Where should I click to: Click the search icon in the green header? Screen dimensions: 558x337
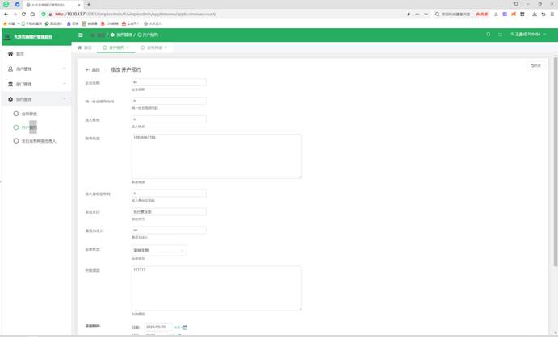click(488, 35)
